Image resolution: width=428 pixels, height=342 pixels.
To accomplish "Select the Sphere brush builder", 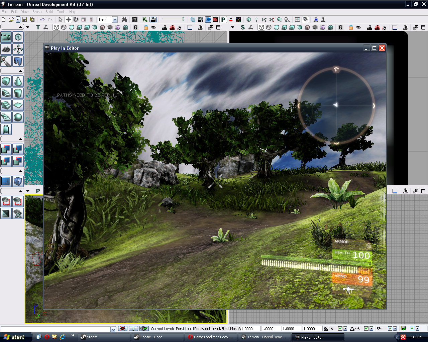I will [18, 117].
